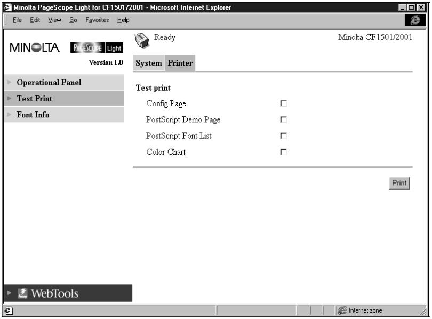This screenshot has height=319, width=432.
Task: Minimize the Internet Explorer window
Action: (403, 7)
